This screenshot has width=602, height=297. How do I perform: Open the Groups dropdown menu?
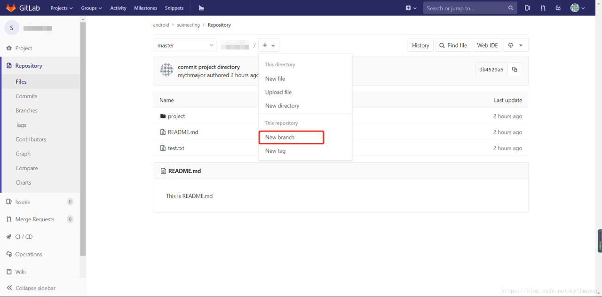91,8
